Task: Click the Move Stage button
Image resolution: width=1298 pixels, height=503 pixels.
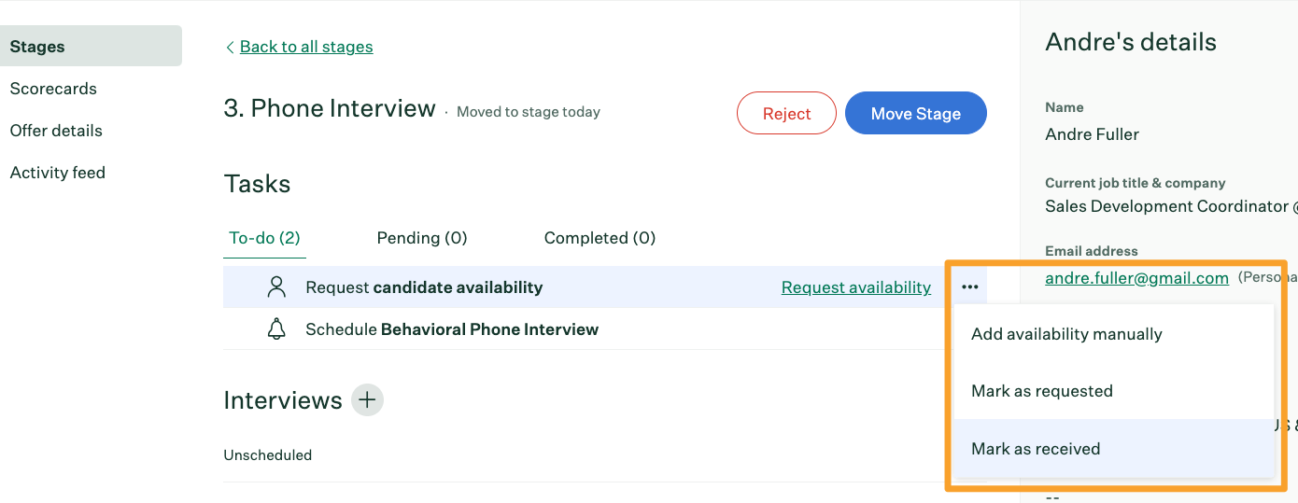Action: click(x=916, y=114)
